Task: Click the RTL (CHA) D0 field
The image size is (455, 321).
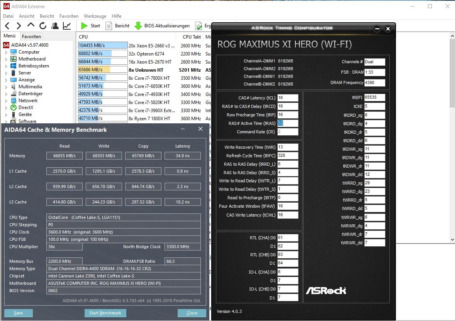Action: click(x=288, y=238)
